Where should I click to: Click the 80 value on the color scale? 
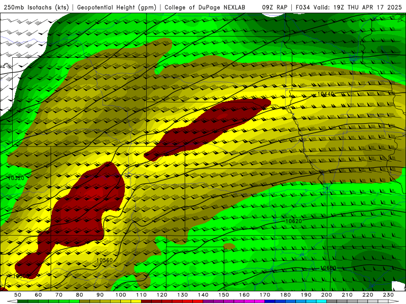[80, 295]
